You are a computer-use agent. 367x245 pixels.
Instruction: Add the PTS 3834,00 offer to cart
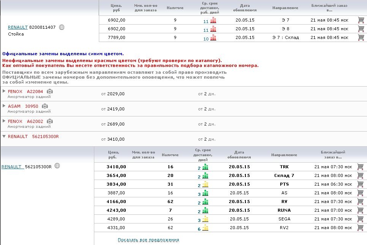pos(360,184)
